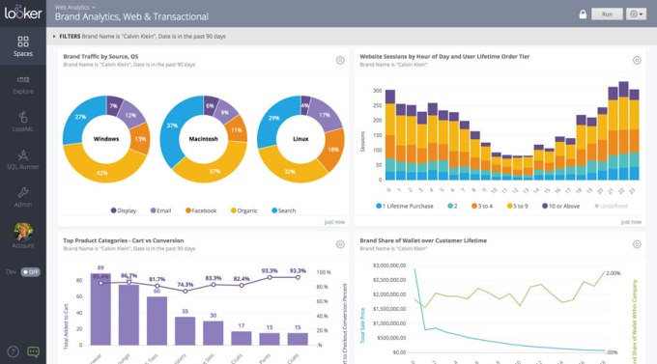Open Brand Share of Wallet tile gear
The height and width of the screenshot is (364, 657).
pos(637,244)
